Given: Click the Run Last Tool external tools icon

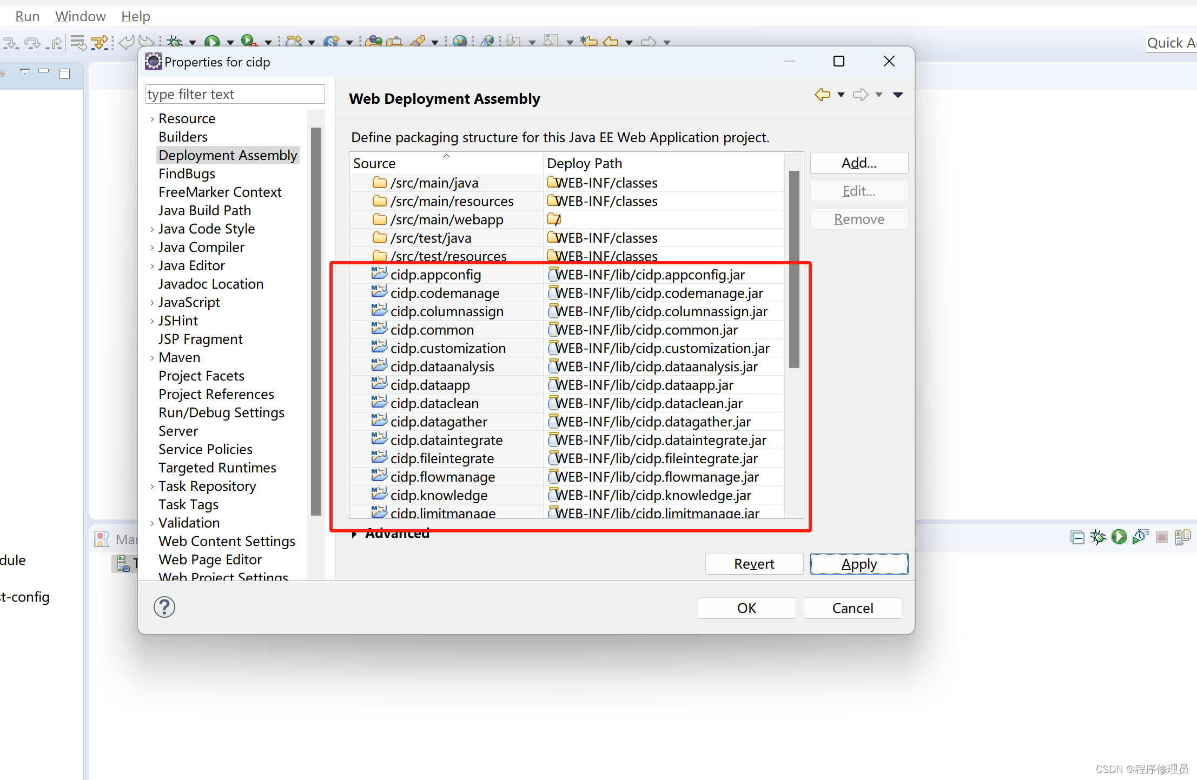Looking at the screenshot, I should point(249,42).
